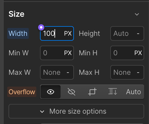Focus the Min W value field
This screenshot has width=149, height=124.
point(57,53)
